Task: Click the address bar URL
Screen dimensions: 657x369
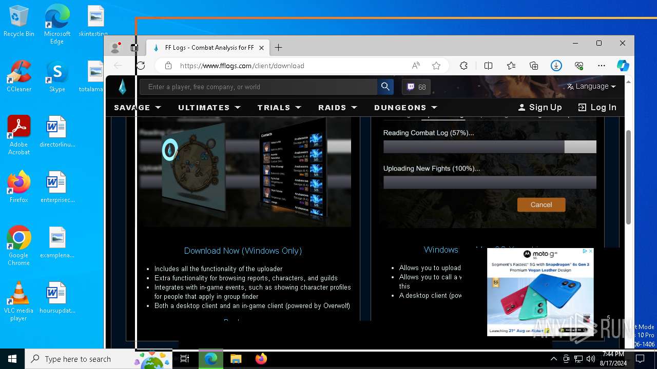Action: [242, 66]
